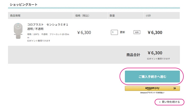Click the 商品情報 column header

pyautogui.click(x=15, y=16)
